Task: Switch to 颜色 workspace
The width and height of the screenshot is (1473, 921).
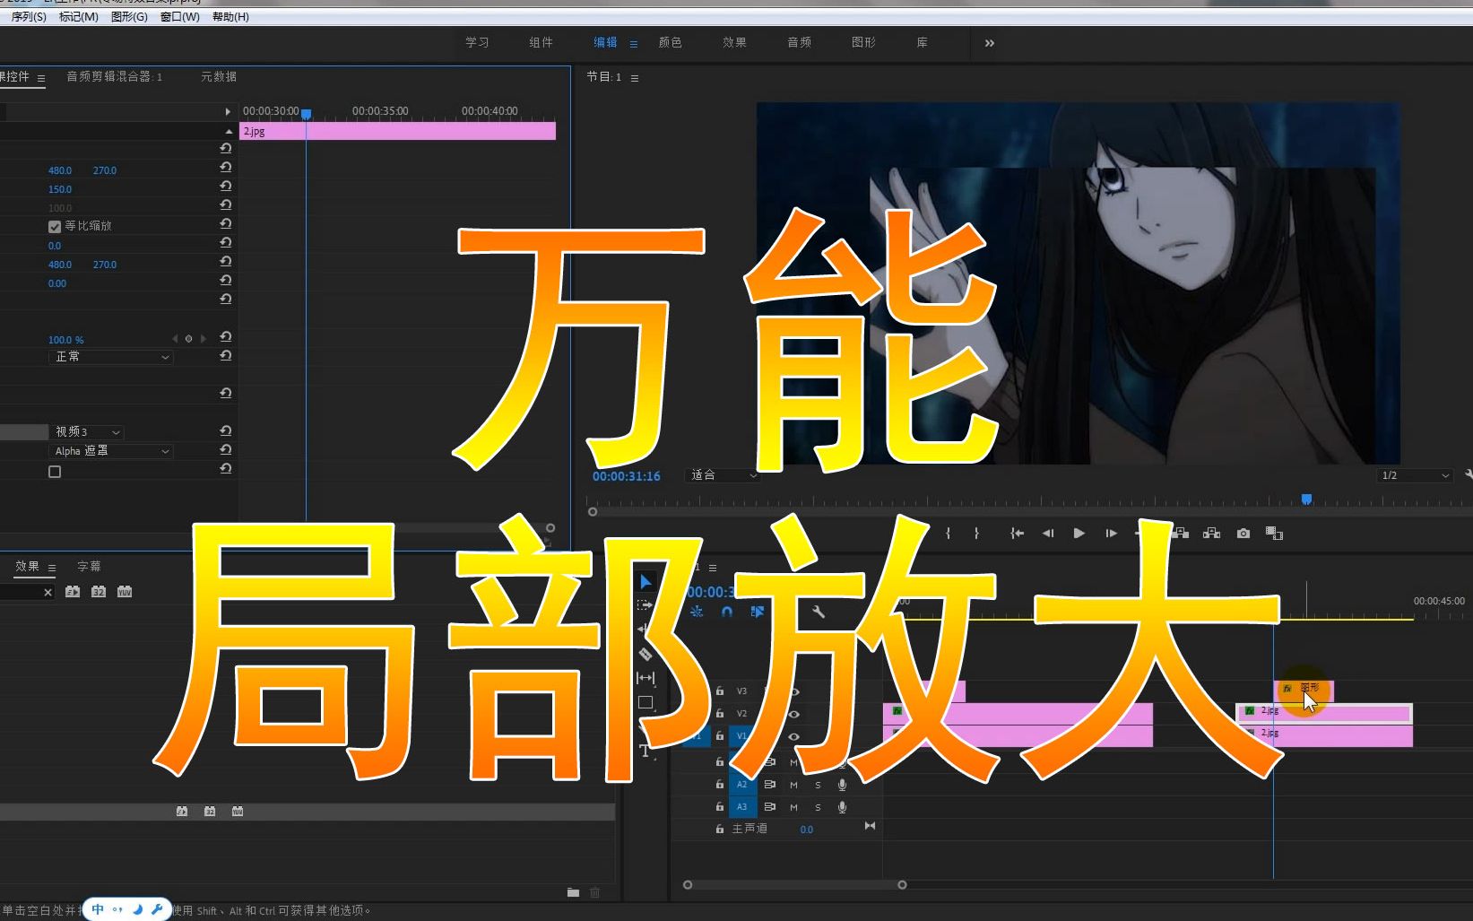Action: 671,42
